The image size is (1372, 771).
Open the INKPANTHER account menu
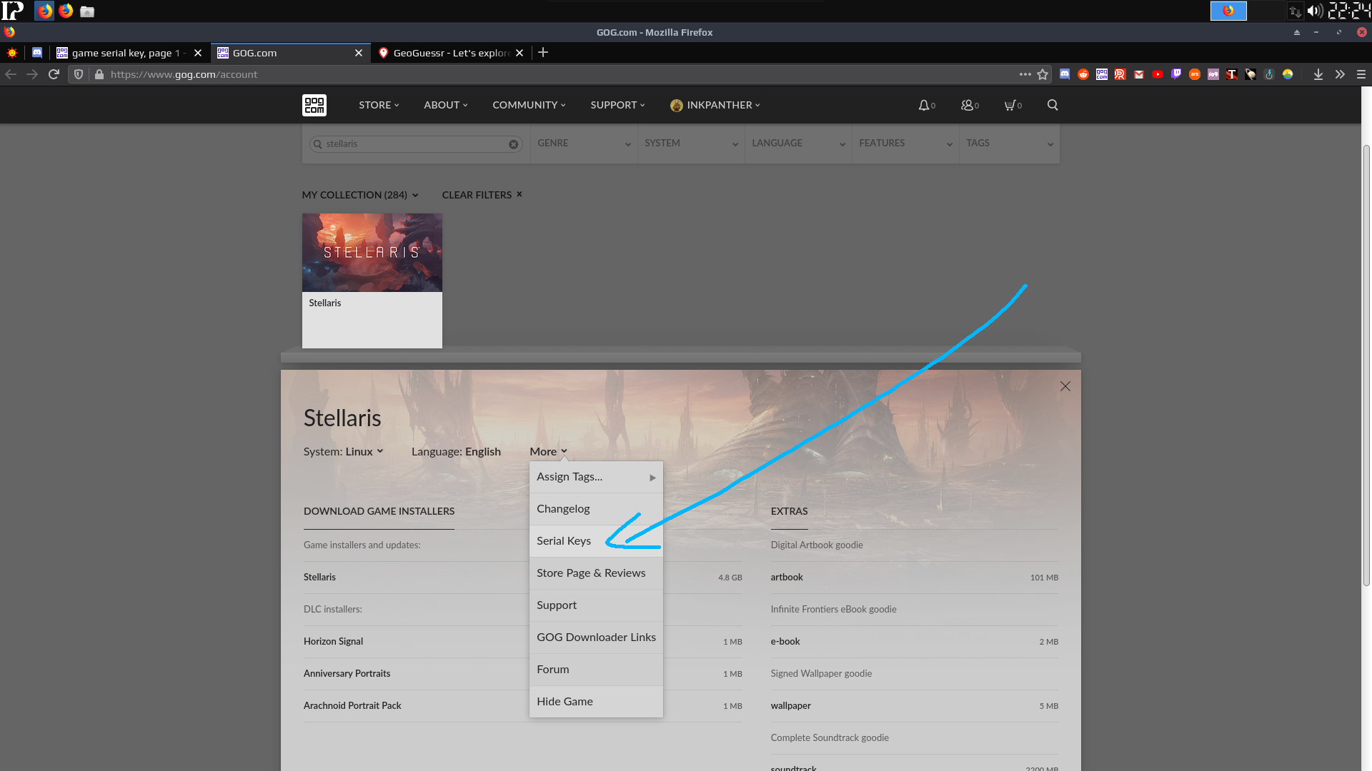coord(715,105)
